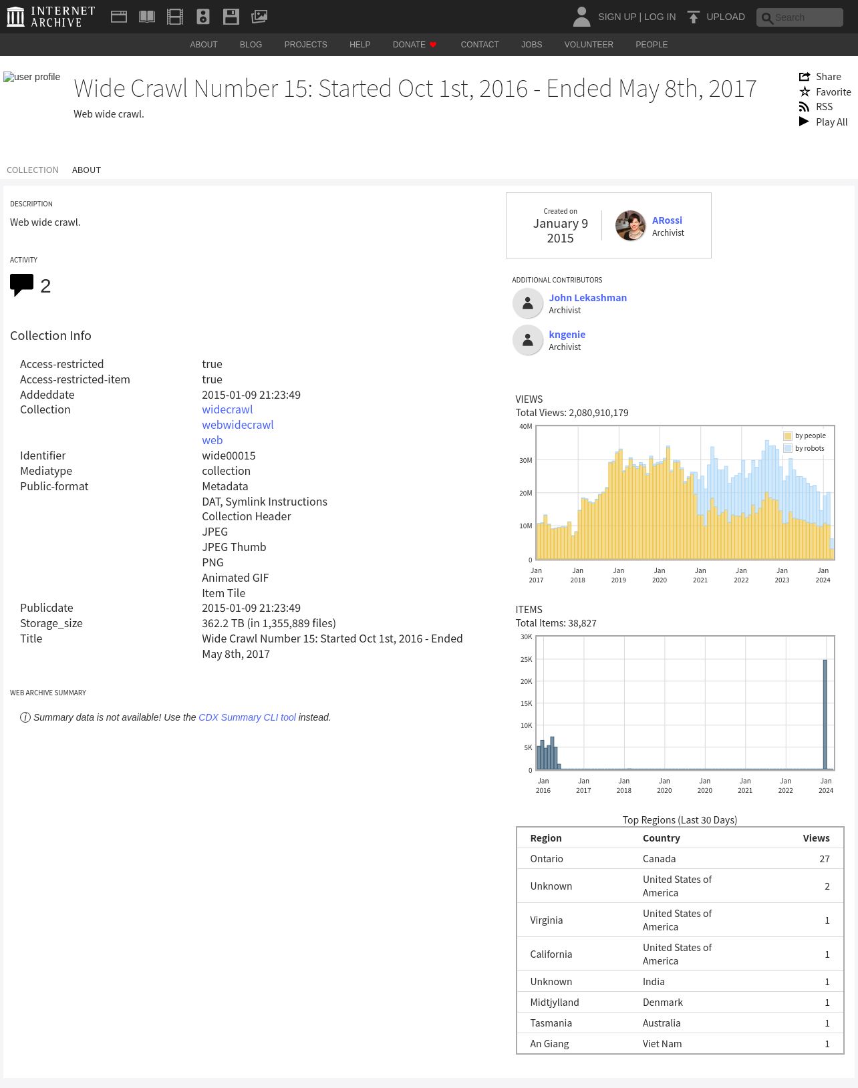Open the webwidecrawl collection link
858x1088 pixels.
(238, 425)
